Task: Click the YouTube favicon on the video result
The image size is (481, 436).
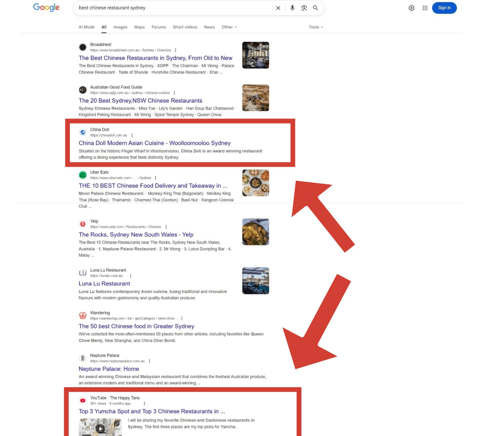Action: point(82,400)
